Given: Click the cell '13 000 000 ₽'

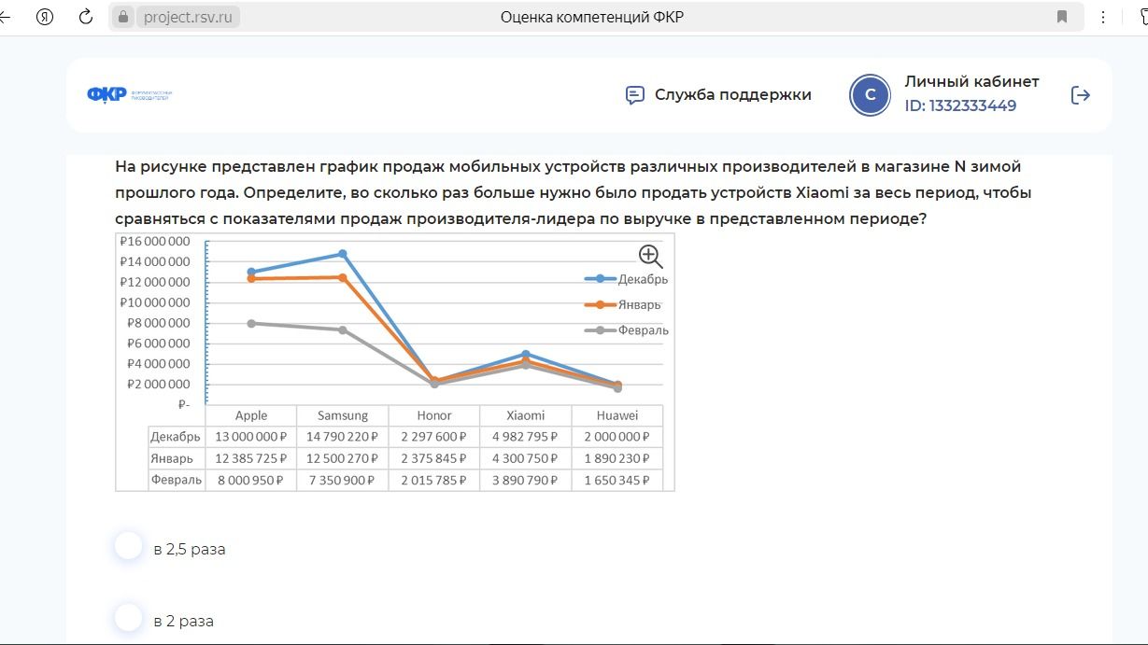Looking at the screenshot, I should (251, 437).
